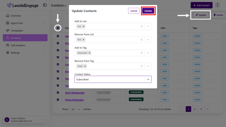
Task: Remove the Interested tag chip
Action: coord(89,53)
